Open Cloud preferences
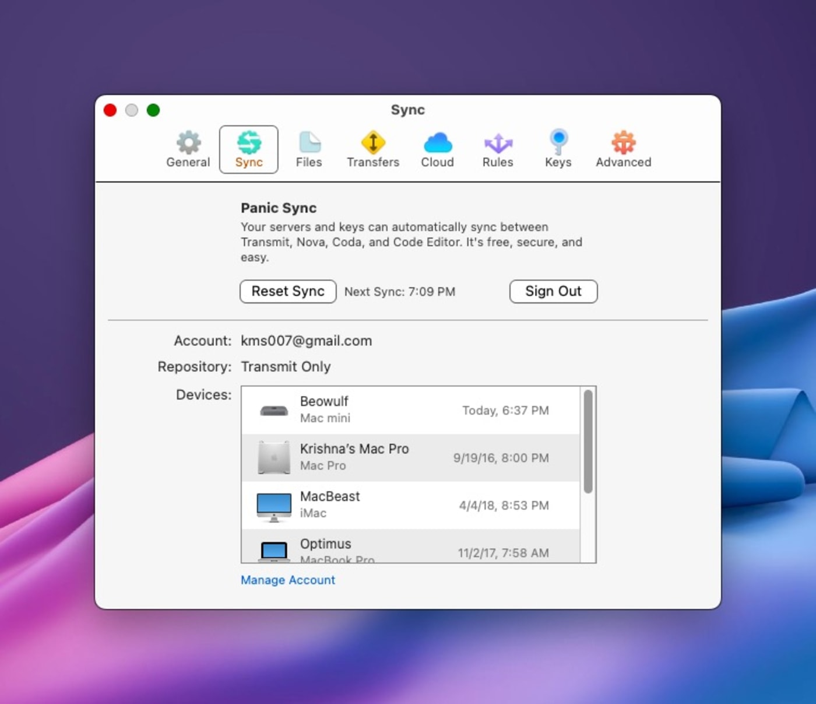The height and width of the screenshot is (704, 816). pyautogui.click(x=437, y=142)
